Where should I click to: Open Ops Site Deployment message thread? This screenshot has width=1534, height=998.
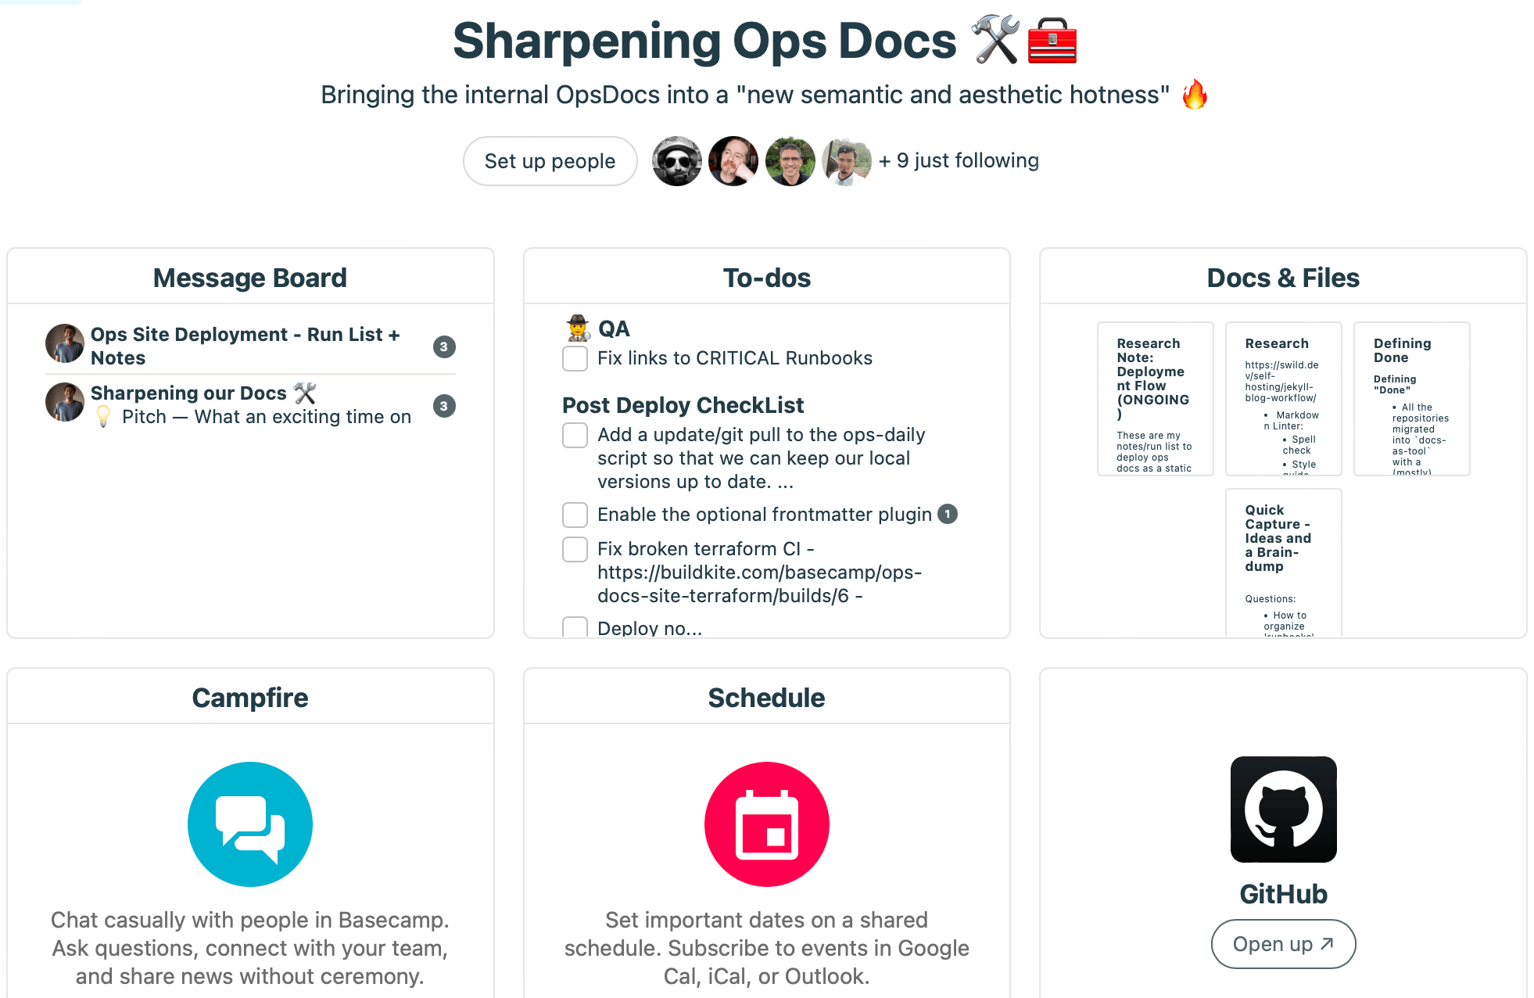coord(246,345)
